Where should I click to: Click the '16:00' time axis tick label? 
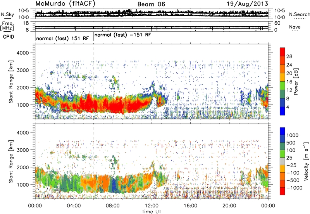(190, 206)
